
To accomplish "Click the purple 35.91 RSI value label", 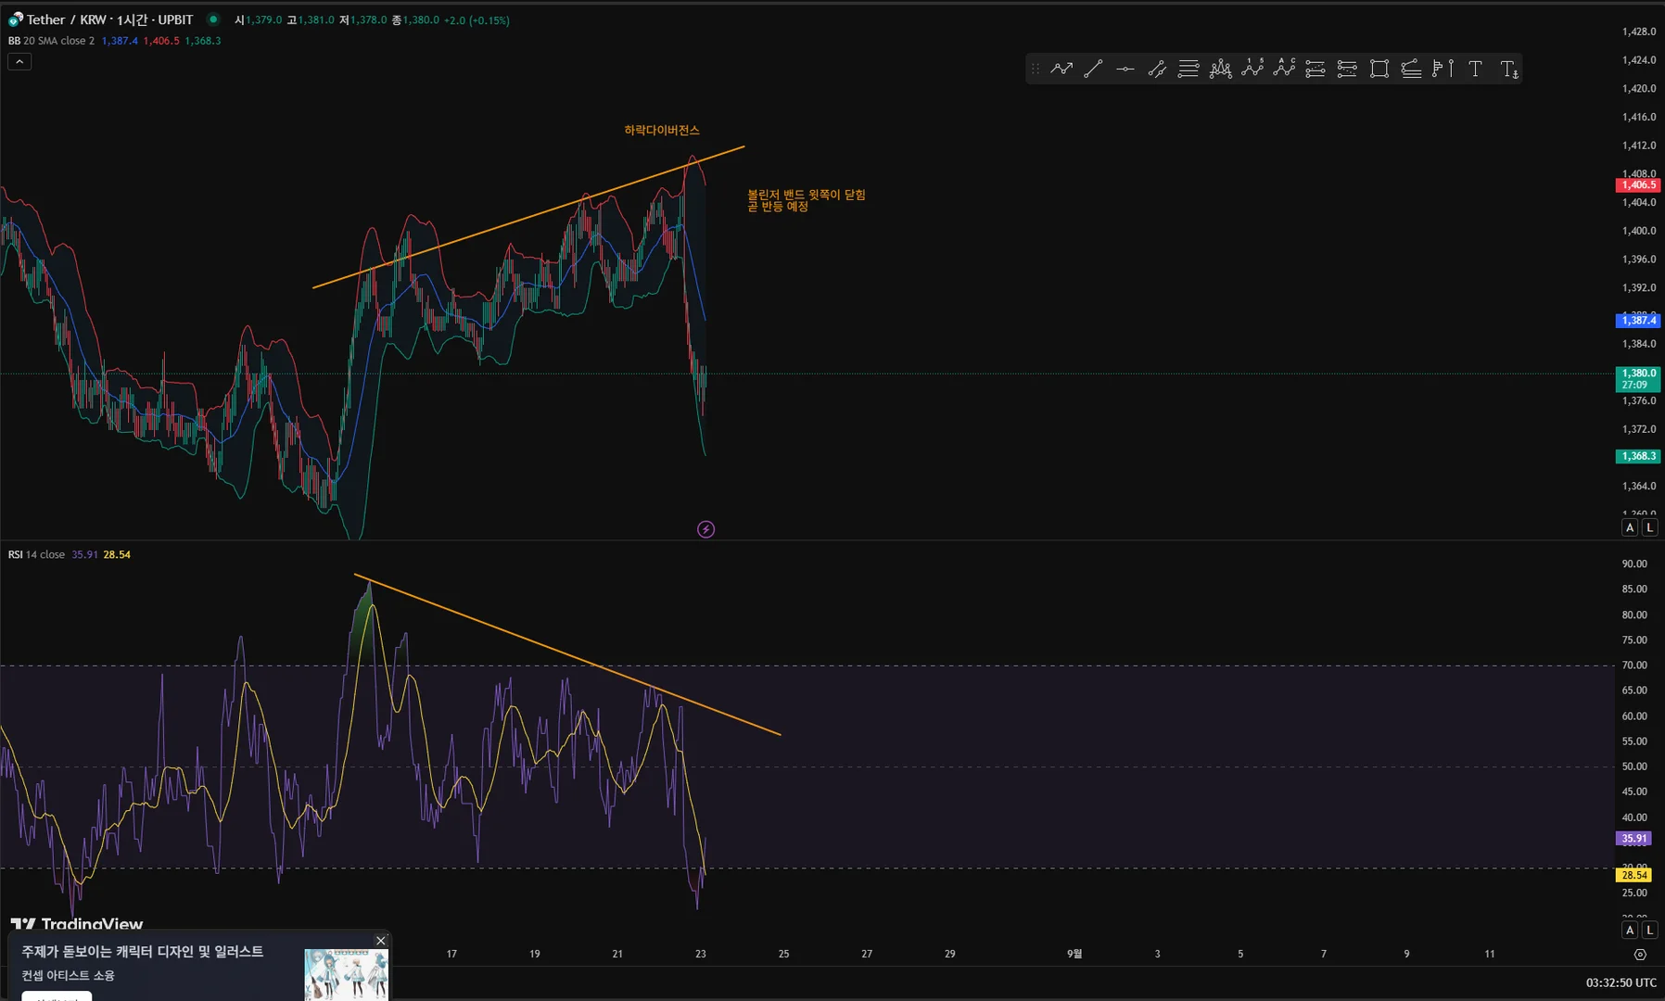I will [x=1634, y=839].
